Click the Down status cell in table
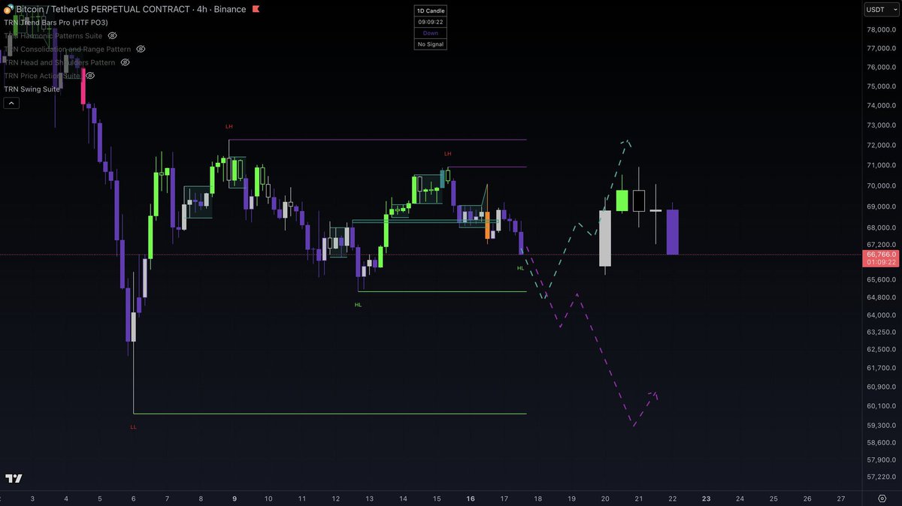 tap(431, 33)
